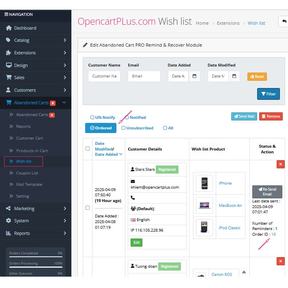
Task: Click the phone icon in customer details
Action: point(133,198)
